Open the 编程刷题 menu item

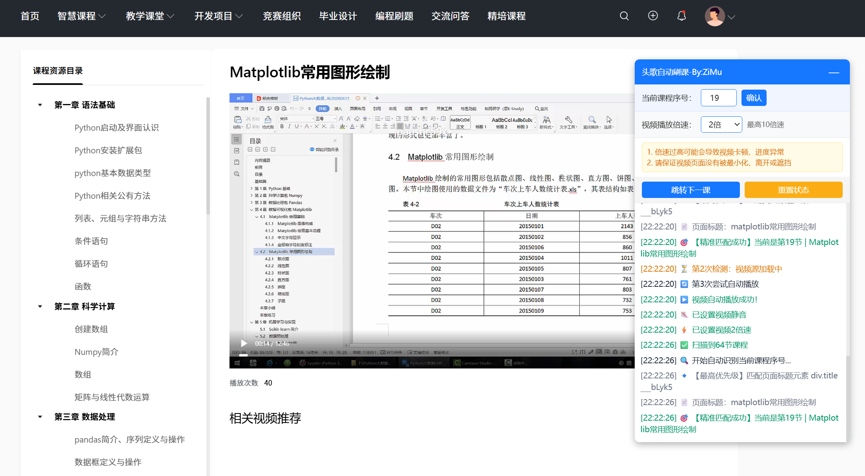point(394,16)
